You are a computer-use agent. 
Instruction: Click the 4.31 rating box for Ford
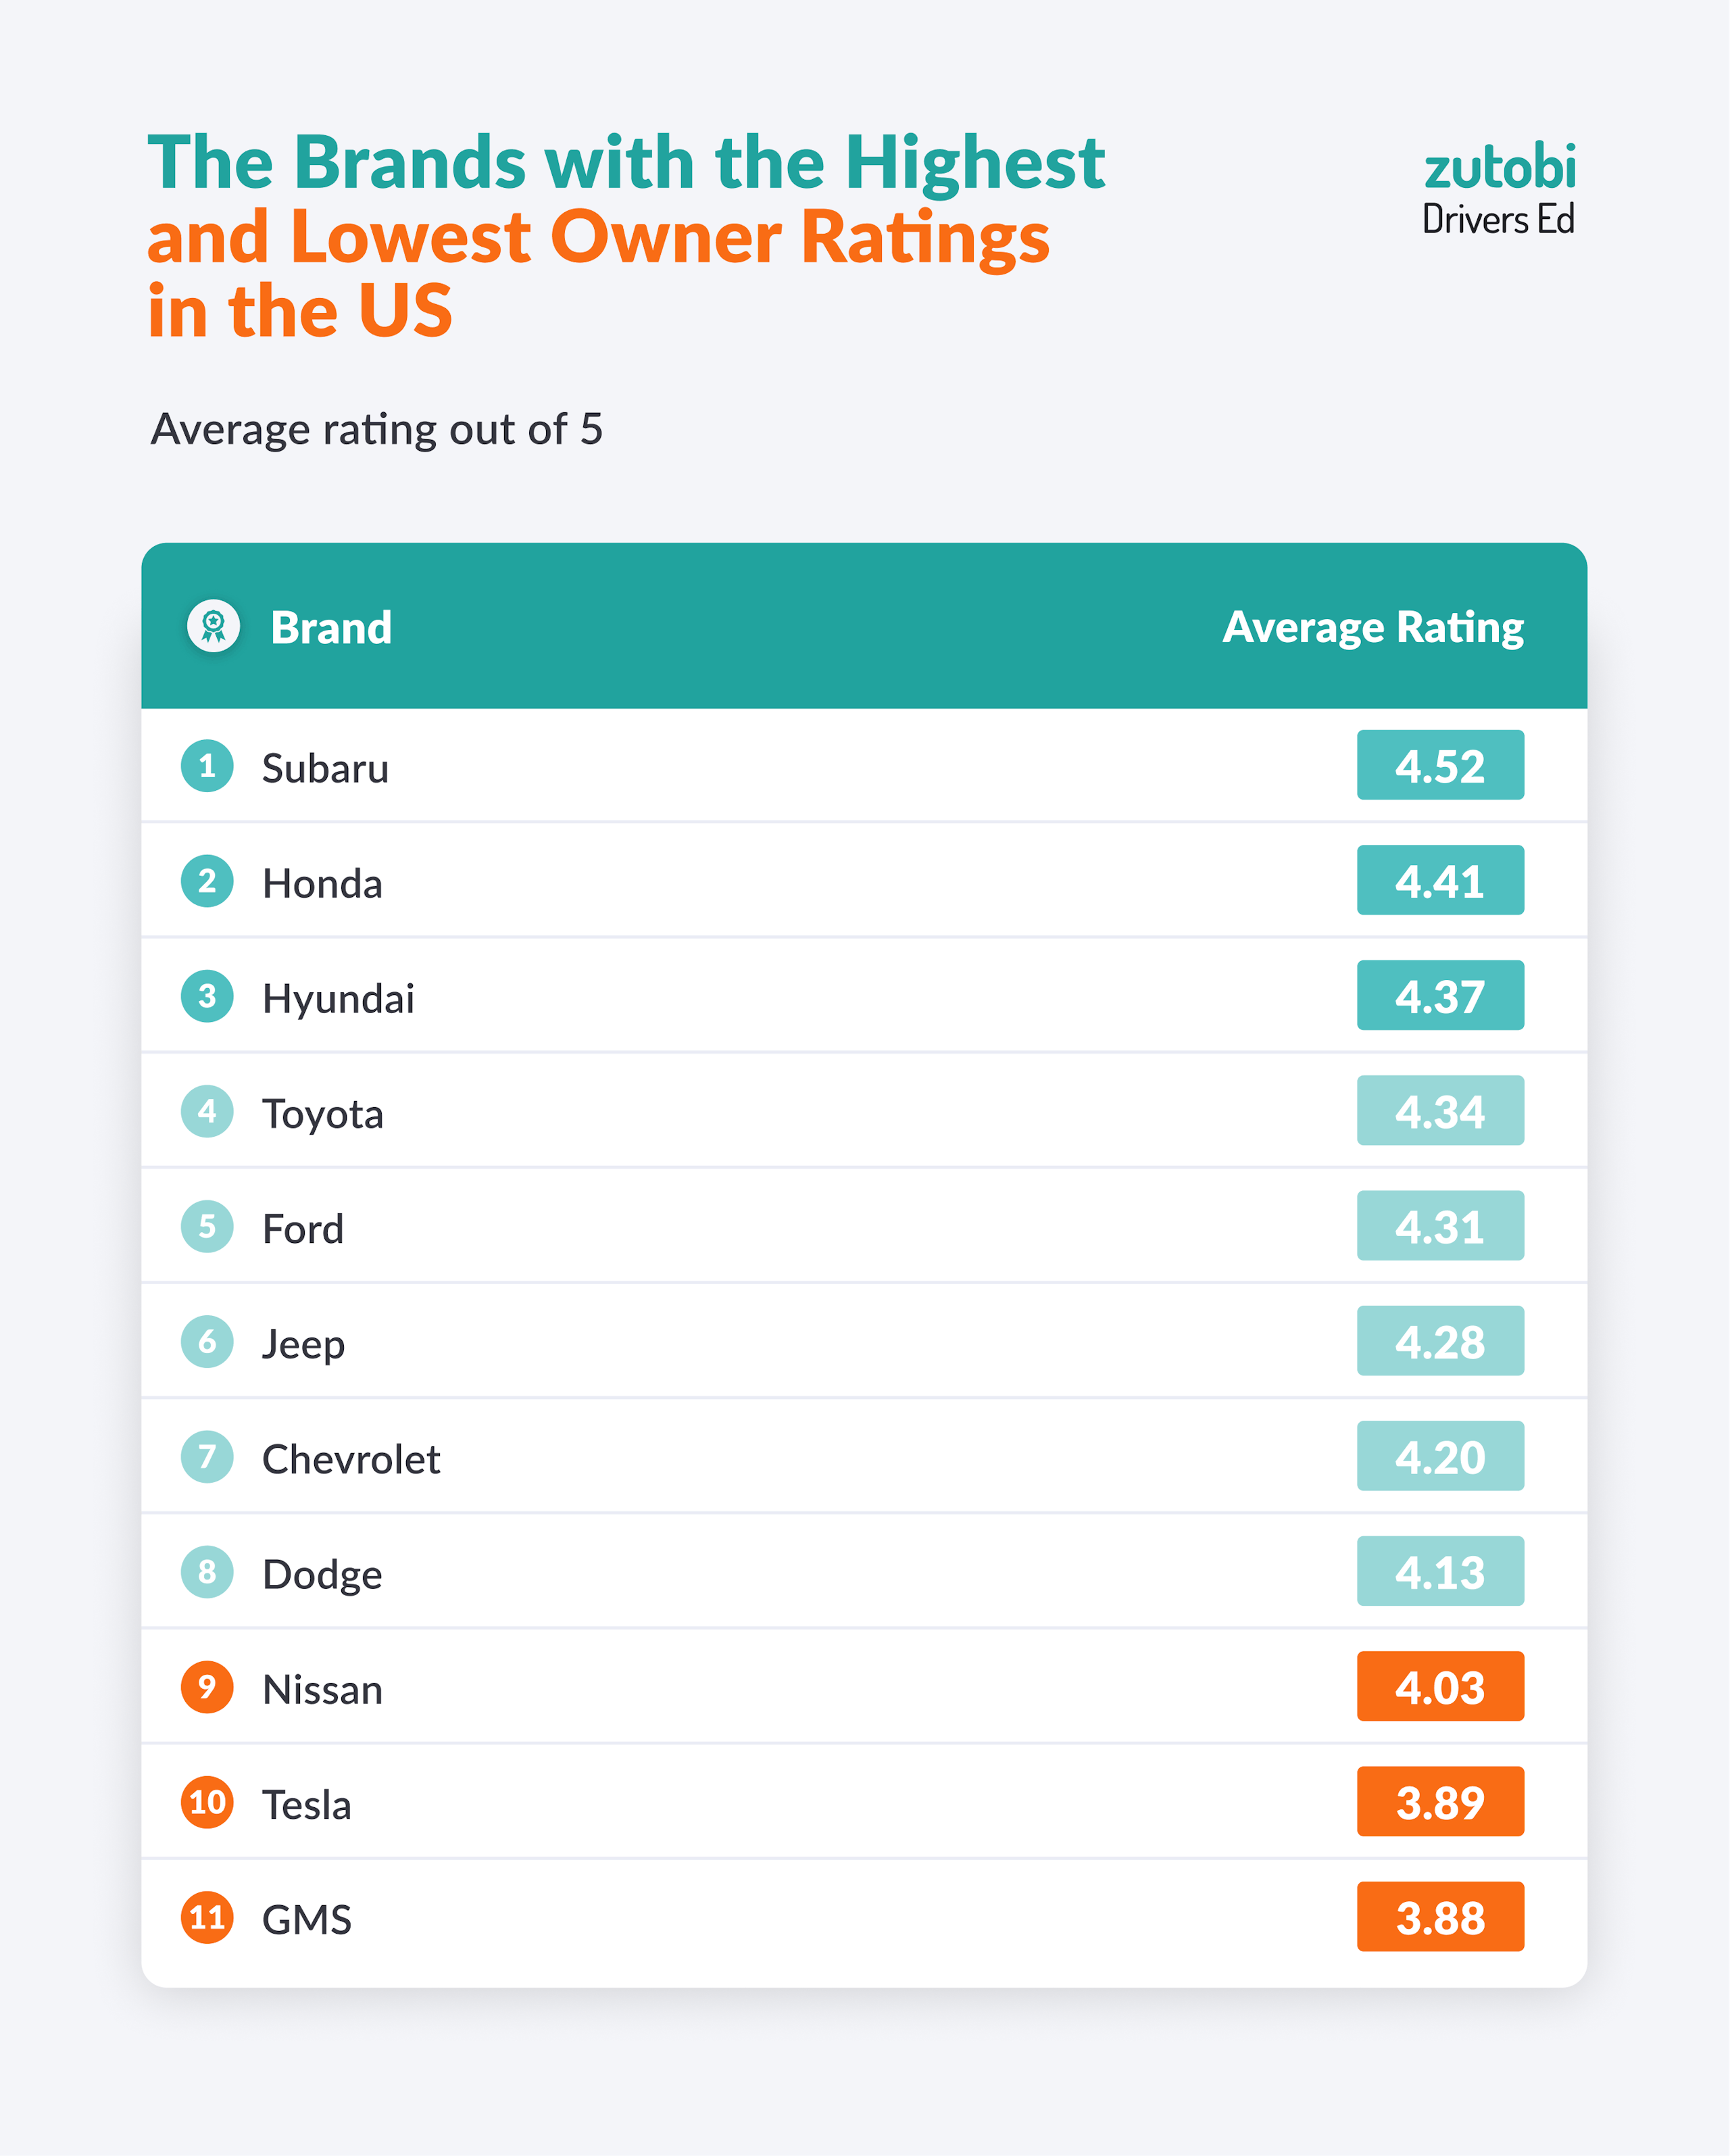(1440, 1226)
